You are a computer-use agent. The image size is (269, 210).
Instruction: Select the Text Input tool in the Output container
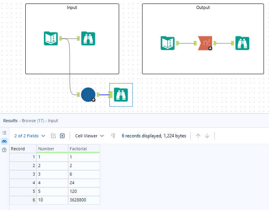click(x=168, y=43)
